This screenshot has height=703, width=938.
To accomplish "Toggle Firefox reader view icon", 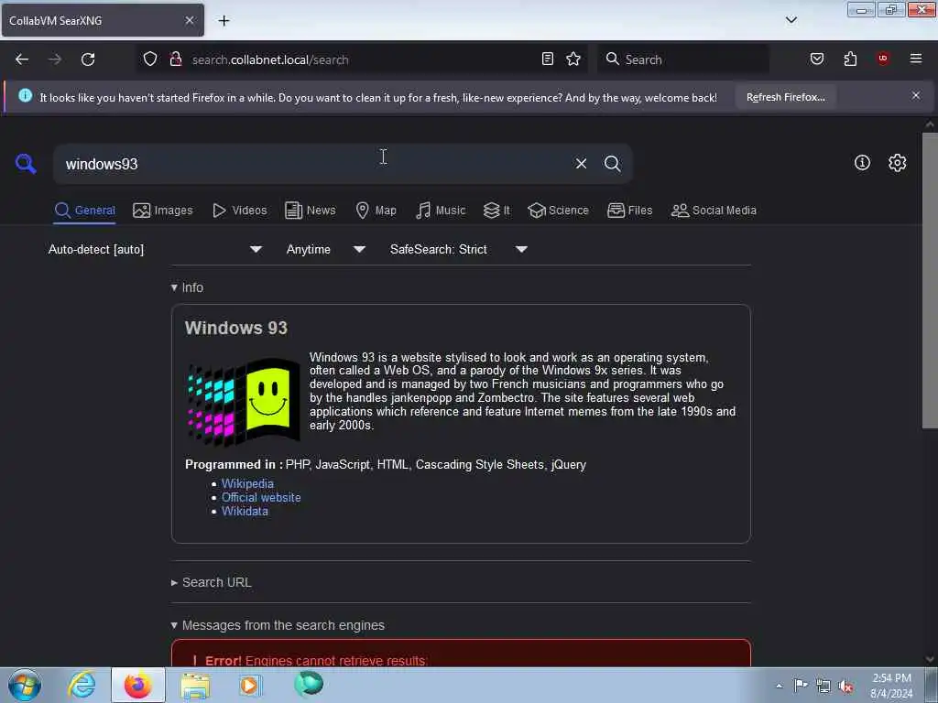I will (x=548, y=59).
